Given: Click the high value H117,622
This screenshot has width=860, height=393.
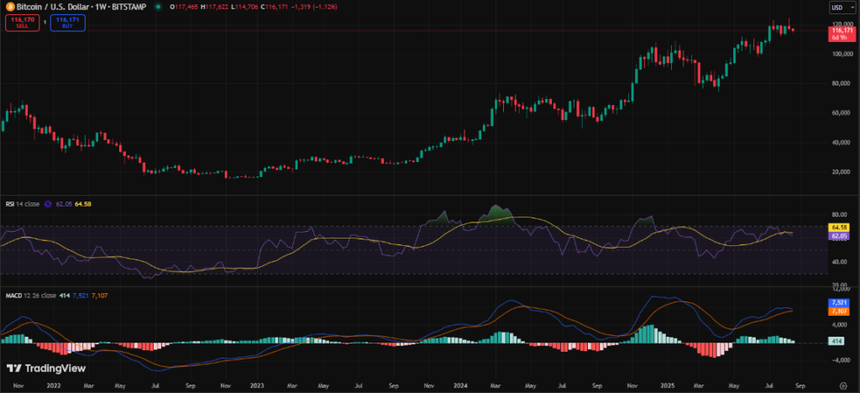Looking at the screenshot, I should click(x=214, y=7).
